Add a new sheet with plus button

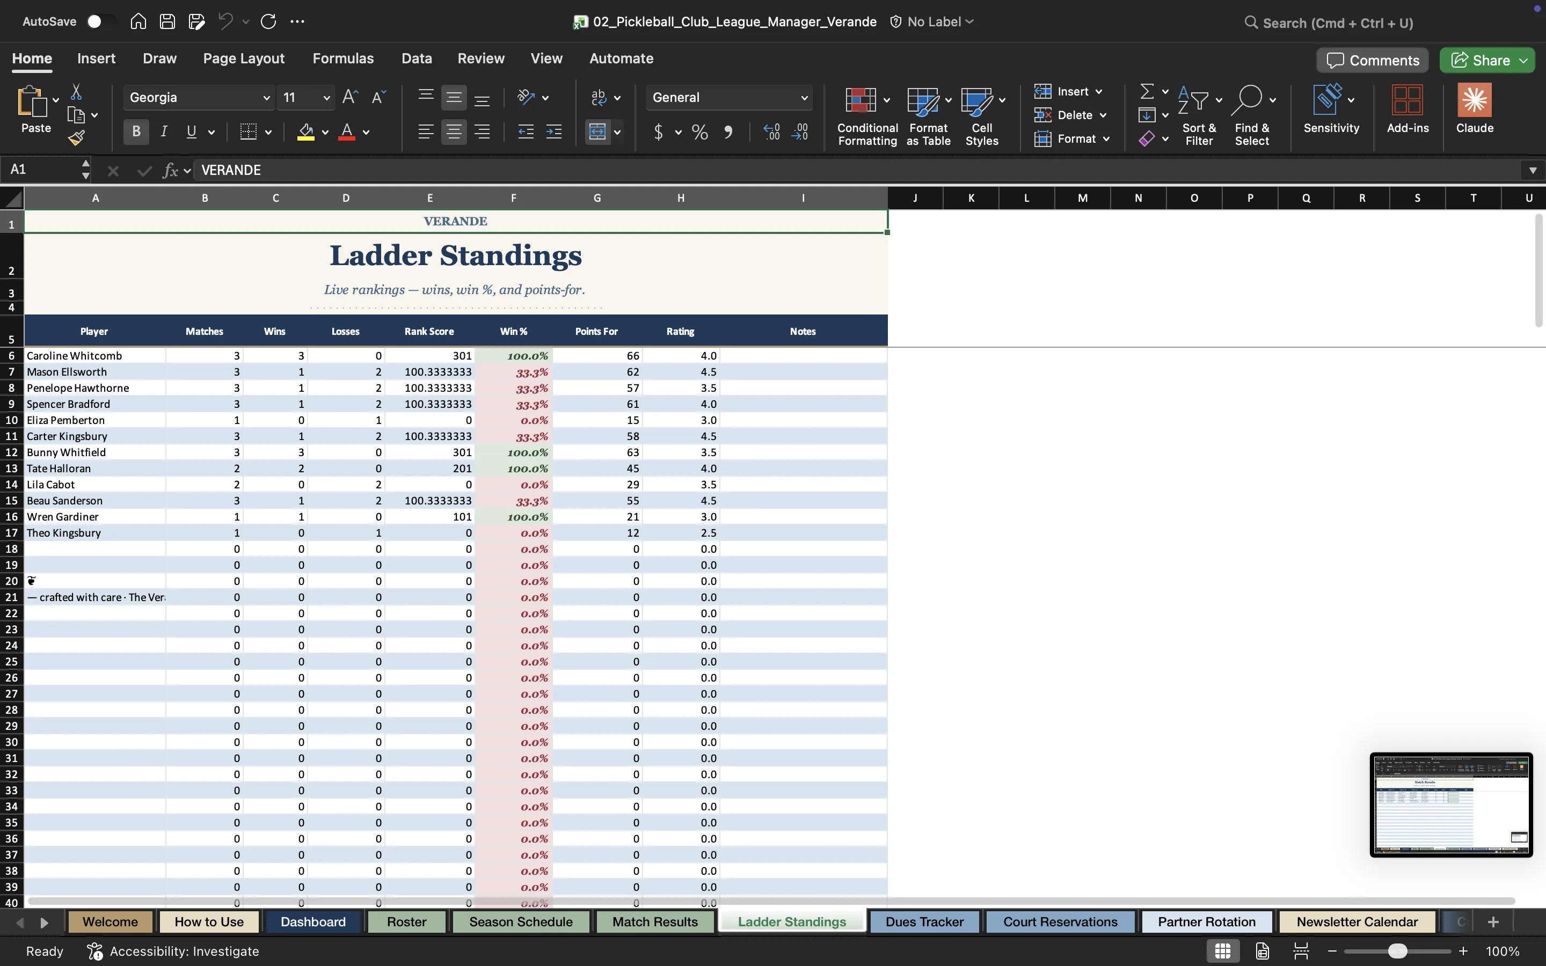pos(1493,921)
